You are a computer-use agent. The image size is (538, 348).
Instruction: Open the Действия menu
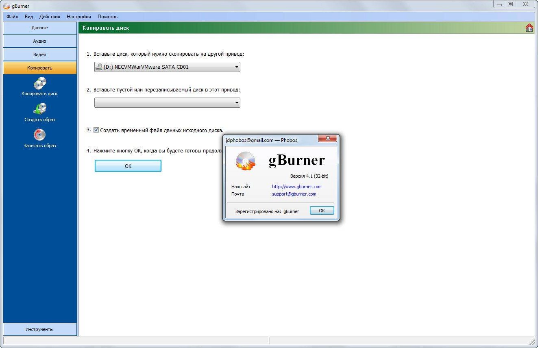click(50, 17)
